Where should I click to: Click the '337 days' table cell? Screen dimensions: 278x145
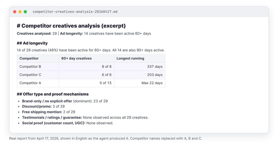point(140,67)
